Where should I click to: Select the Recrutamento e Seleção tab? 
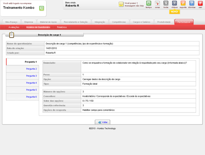click(76, 22)
